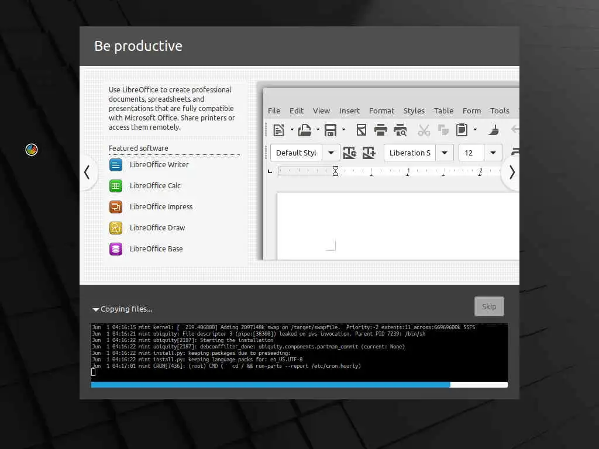Click the New Style from Selection icon
The height and width of the screenshot is (449, 599).
point(369,153)
